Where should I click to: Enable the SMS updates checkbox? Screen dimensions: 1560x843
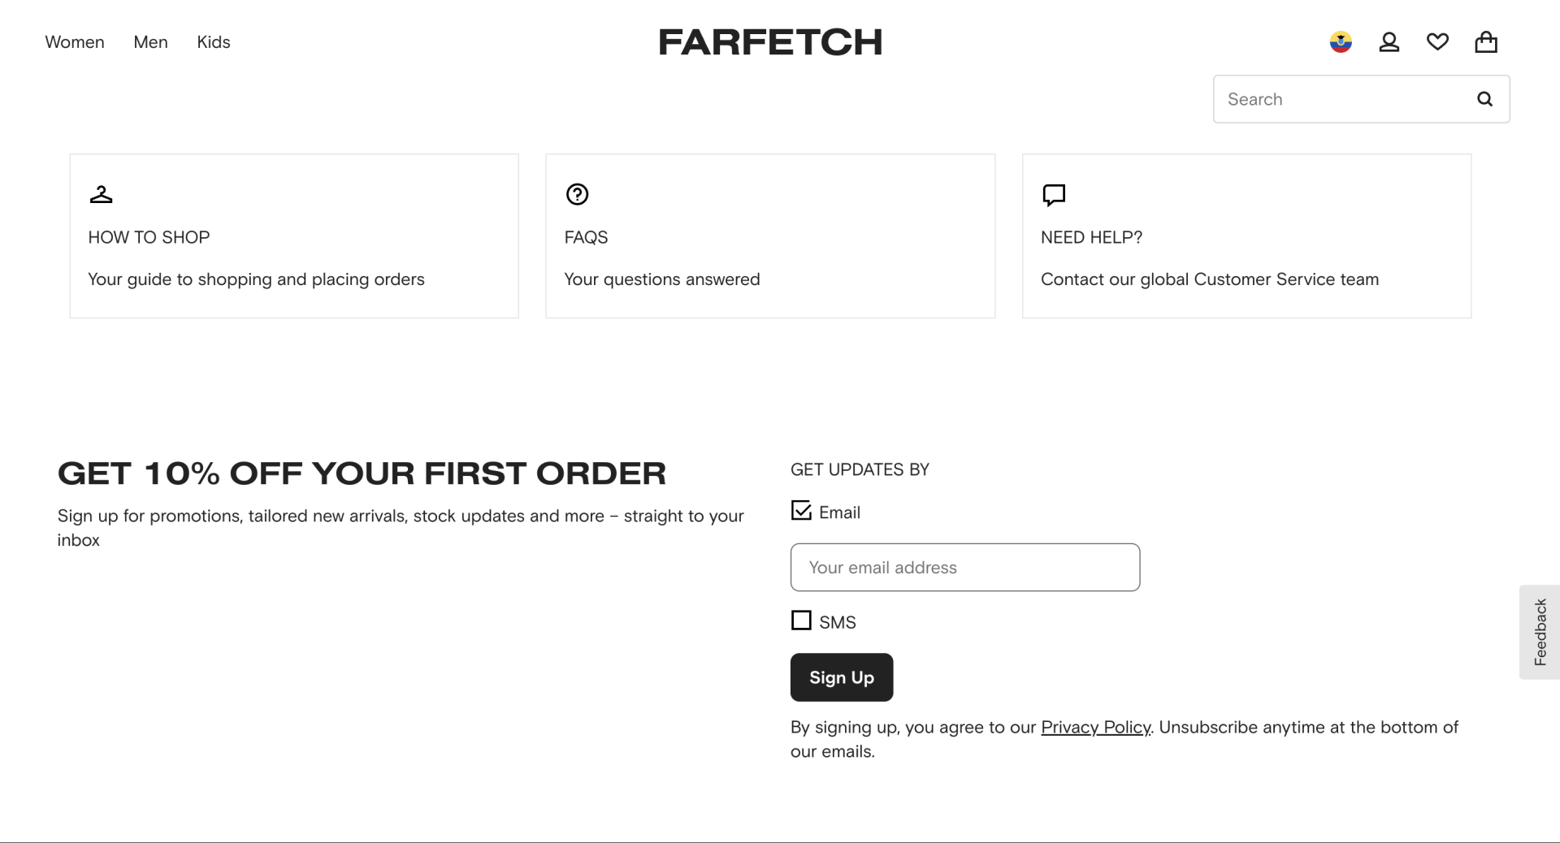801,620
